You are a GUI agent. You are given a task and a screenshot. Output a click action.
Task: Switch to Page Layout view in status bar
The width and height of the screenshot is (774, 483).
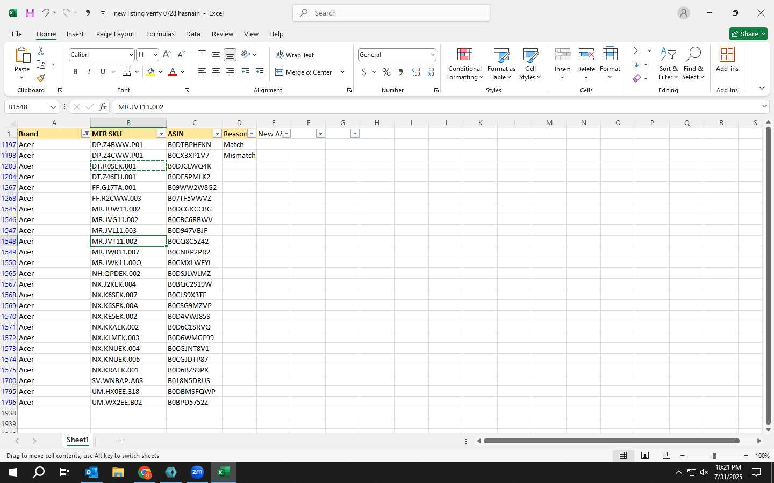(x=645, y=455)
